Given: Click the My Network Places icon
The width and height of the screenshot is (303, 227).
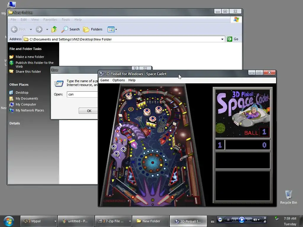Looking at the screenshot, I should tap(12, 111).
